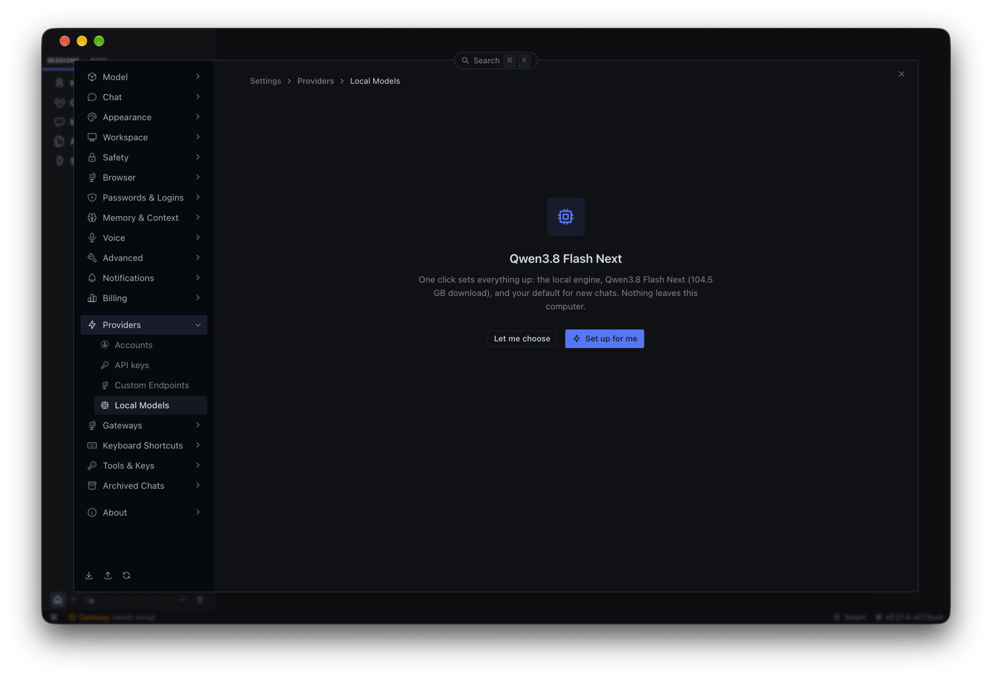Click the Keyboard Shortcuts keyboard icon
Viewport: 992px width, 679px height.
[x=92, y=445]
